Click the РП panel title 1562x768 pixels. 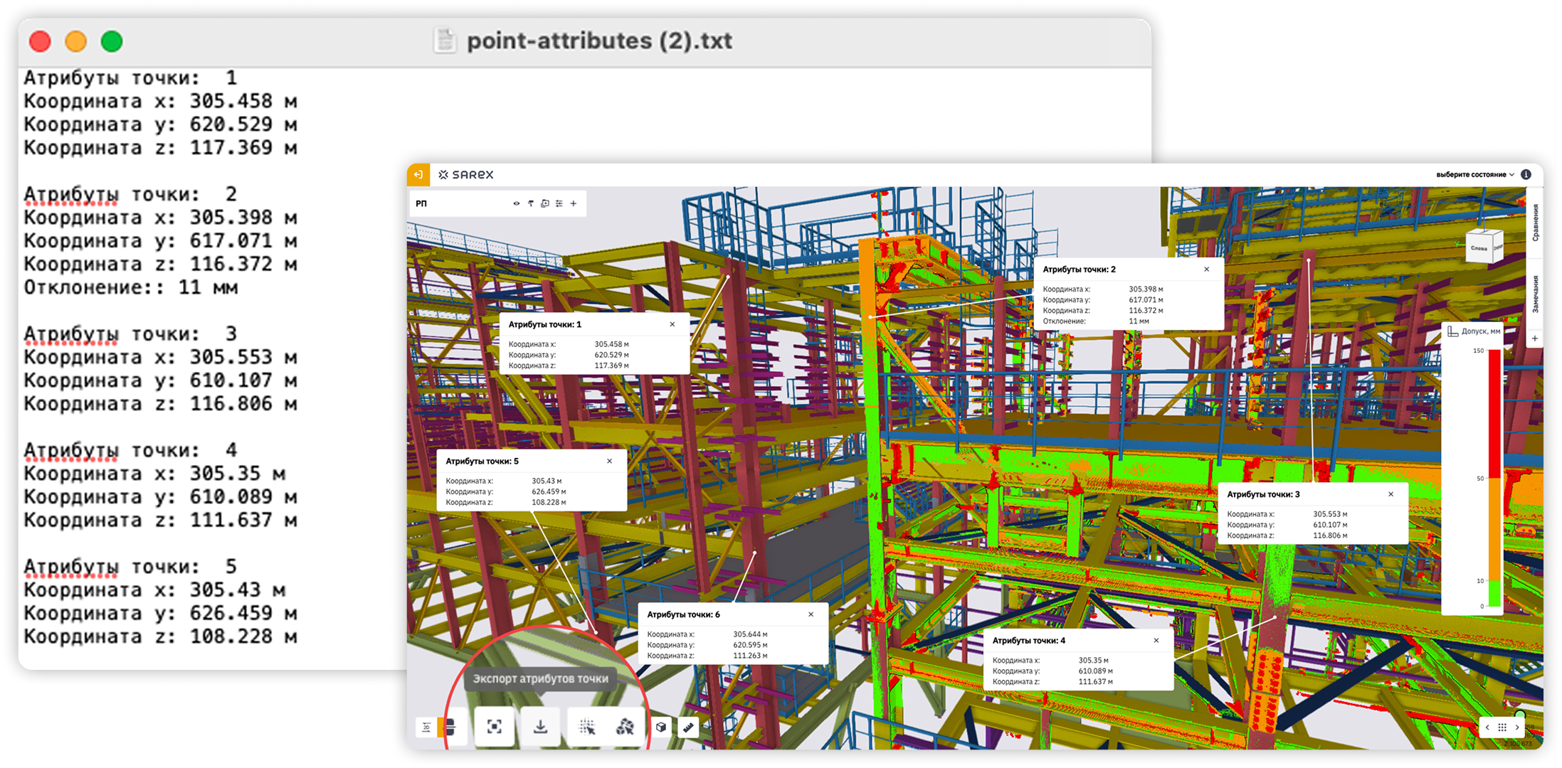[421, 203]
